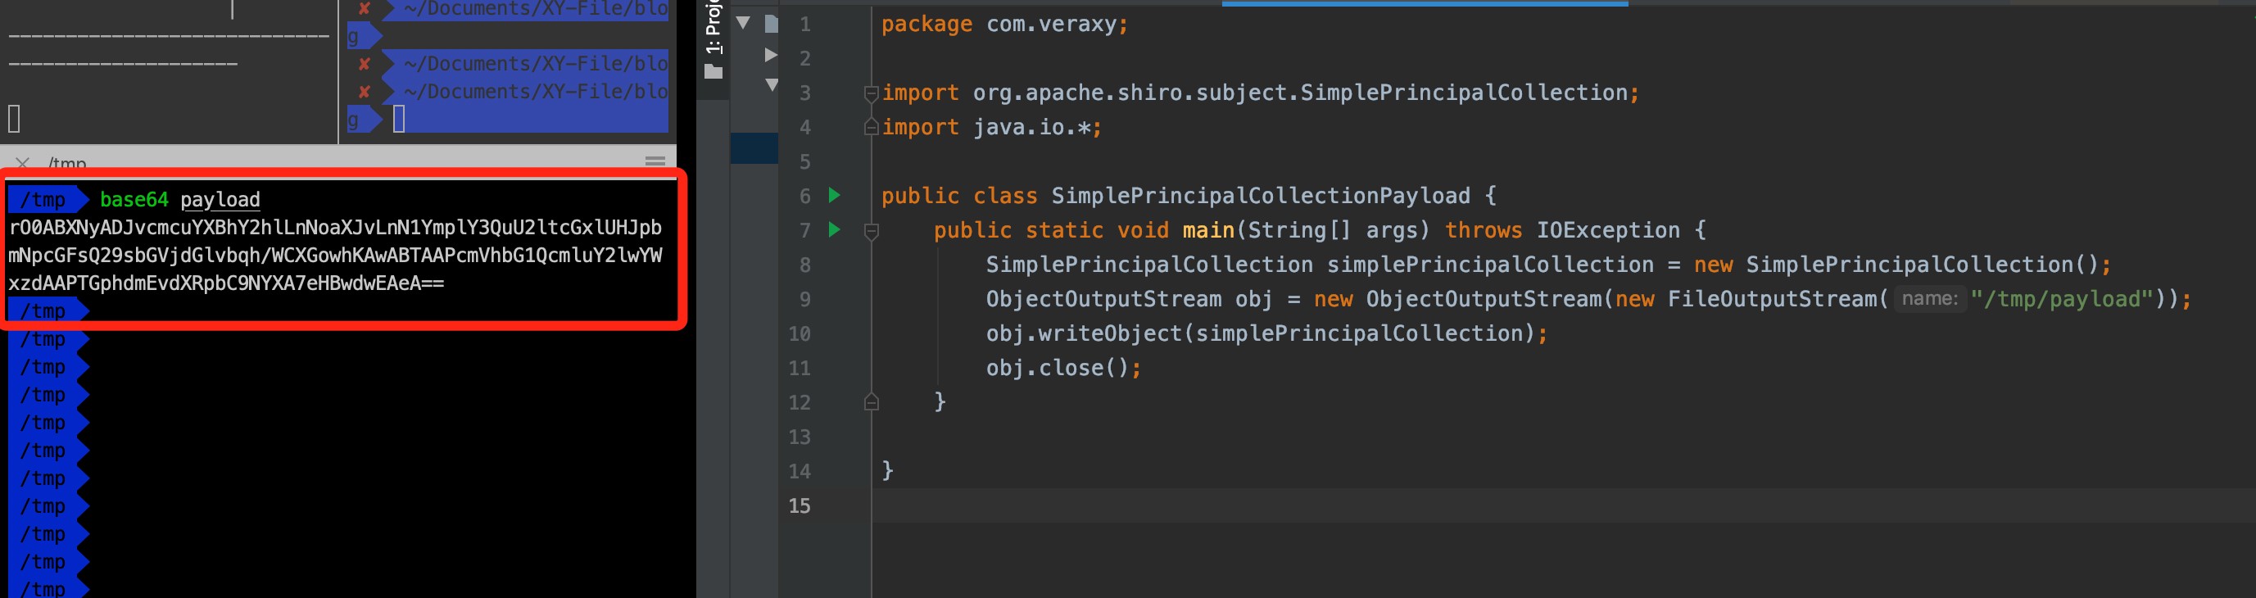Screen dimensions: 2256x598
Task: Collapse import fold marker at line 4
Action: click(x=871, y=128)
